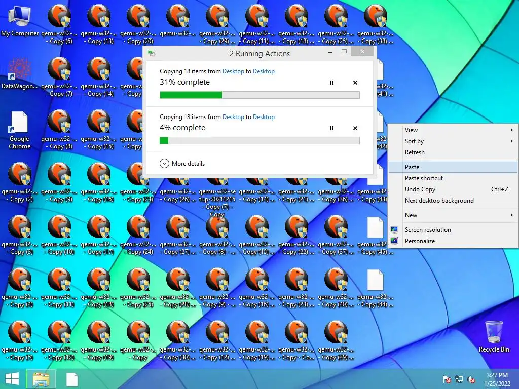The height and width of the screenshot is (389, 519).
Task: Click the muted volume tray icon
Action: (x=471, y=379)
